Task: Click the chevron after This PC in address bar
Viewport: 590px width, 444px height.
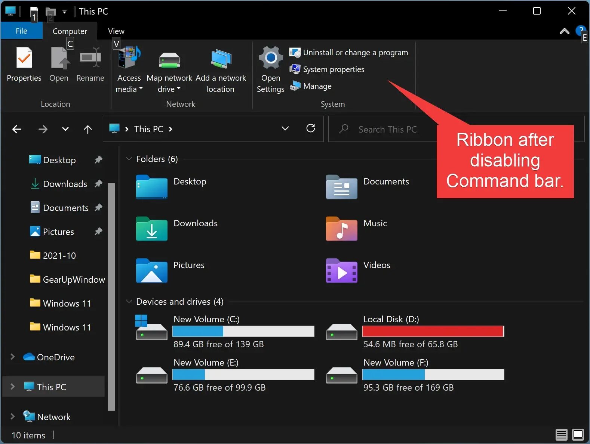Action: click(x=171, y=129)
